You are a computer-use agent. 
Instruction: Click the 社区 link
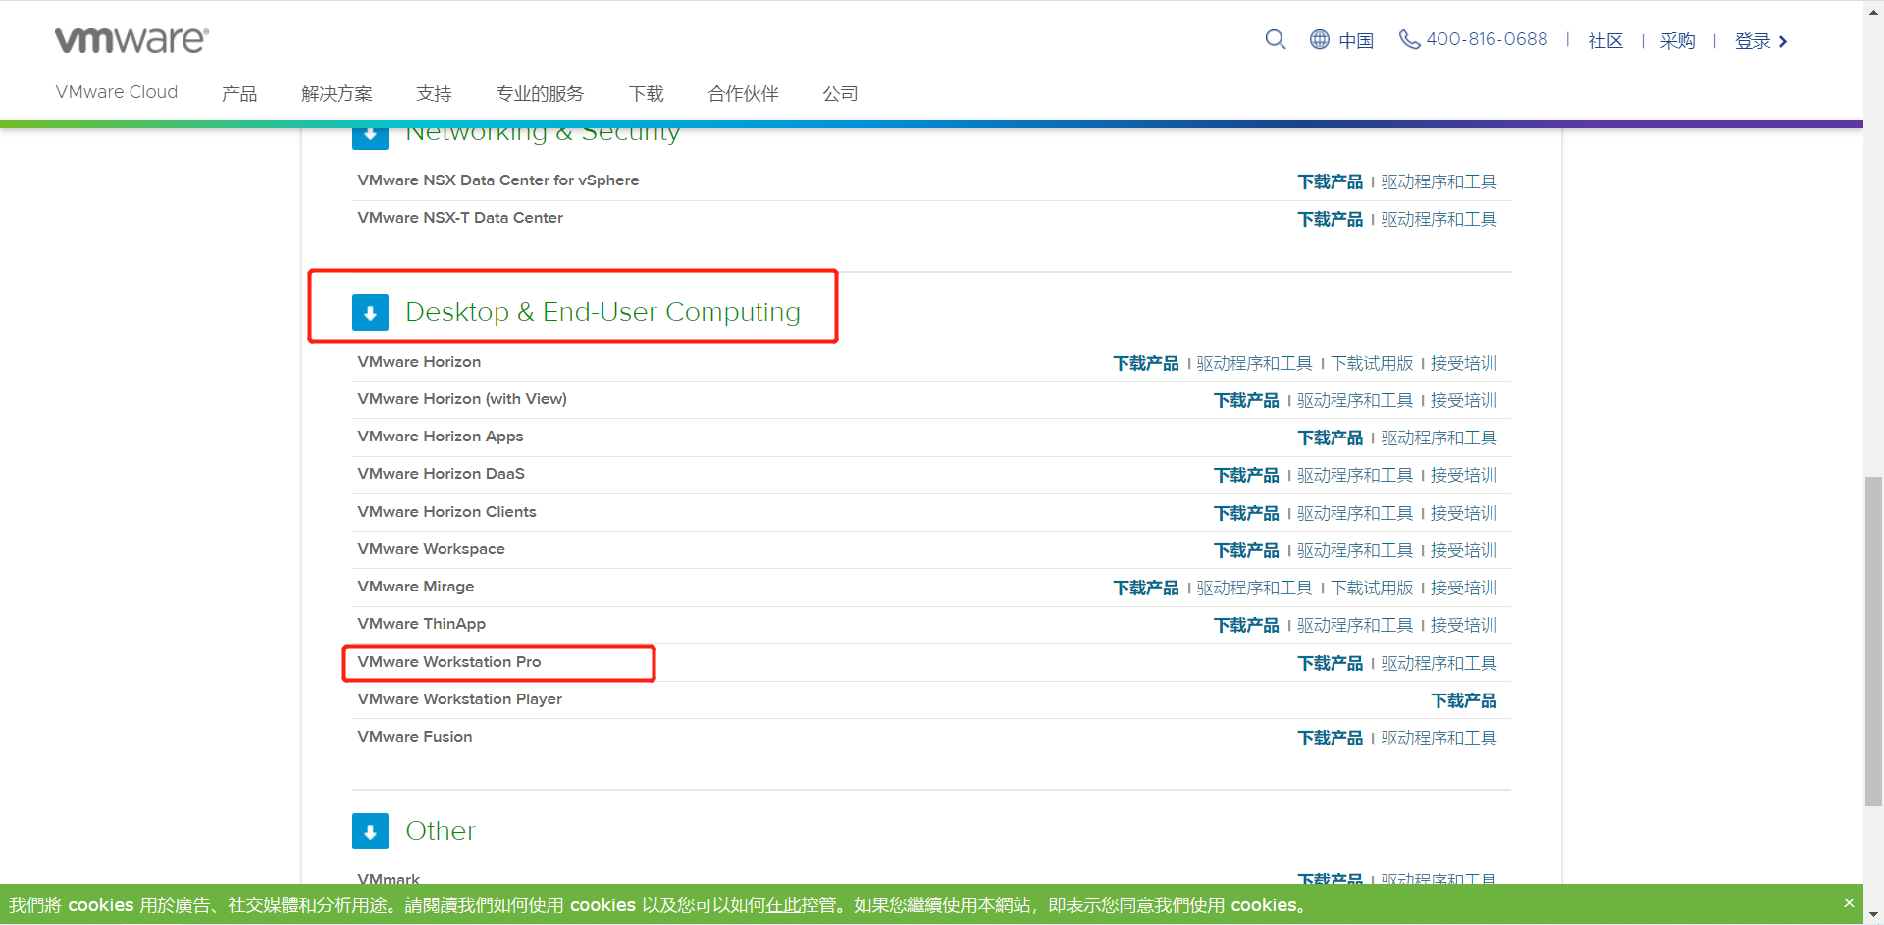[x=1605, y=40]
